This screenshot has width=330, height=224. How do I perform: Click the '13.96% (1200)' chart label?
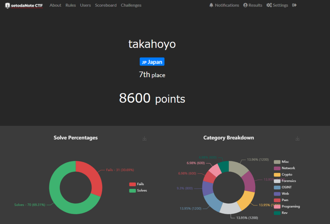258,160
